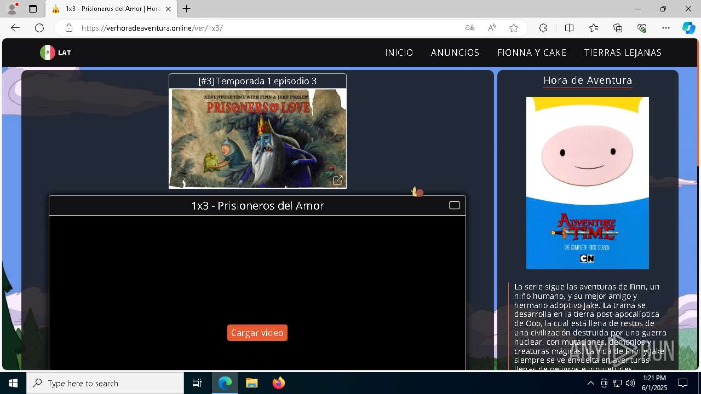
Task: Open Task View on taskbar
Action: [197, 383]
